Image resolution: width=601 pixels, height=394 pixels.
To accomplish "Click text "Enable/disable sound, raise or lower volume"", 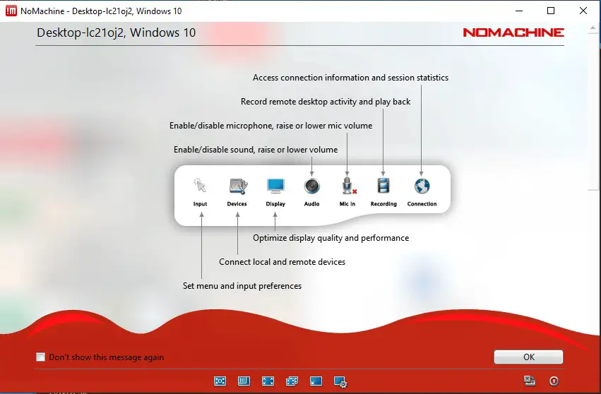I will [256, 150].
